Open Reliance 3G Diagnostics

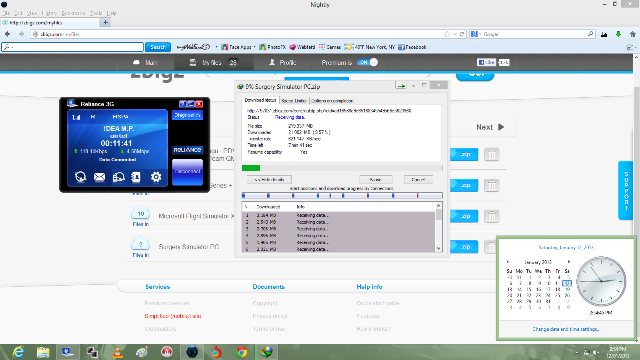(x=188, y=115)
